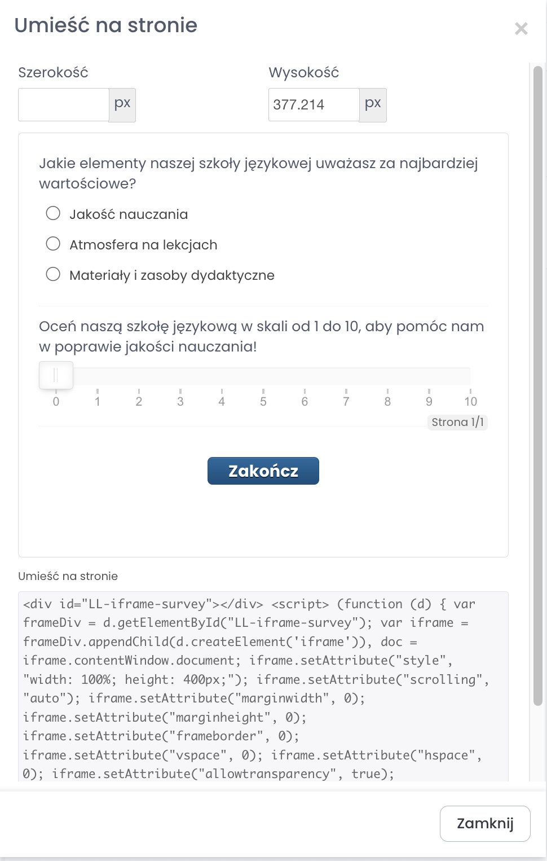Viewport: 547px width, 861px height.
Task: Click the Szerokość width input field
Action: tap(64, 104)
